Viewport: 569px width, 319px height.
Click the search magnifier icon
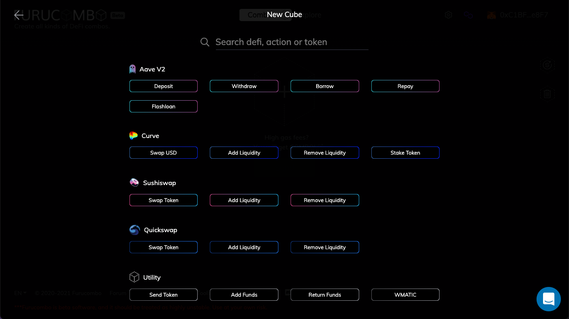pos(205,42)
